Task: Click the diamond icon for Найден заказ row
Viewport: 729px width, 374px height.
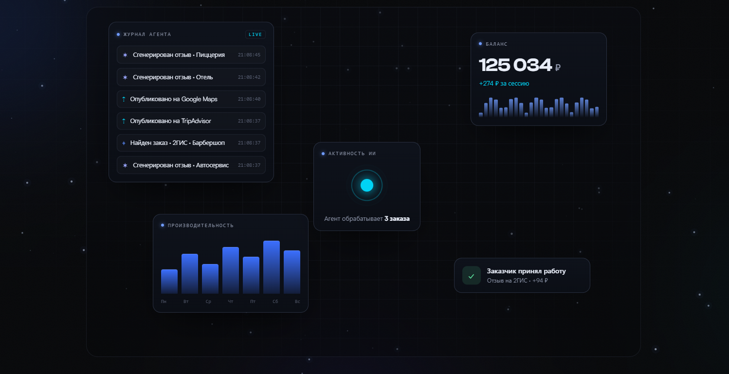Action: [124, 143]
